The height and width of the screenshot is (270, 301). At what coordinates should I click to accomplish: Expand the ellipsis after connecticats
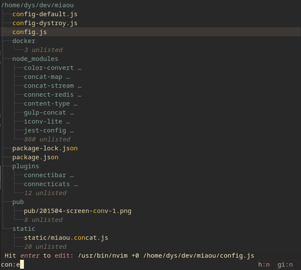point(76,184)
